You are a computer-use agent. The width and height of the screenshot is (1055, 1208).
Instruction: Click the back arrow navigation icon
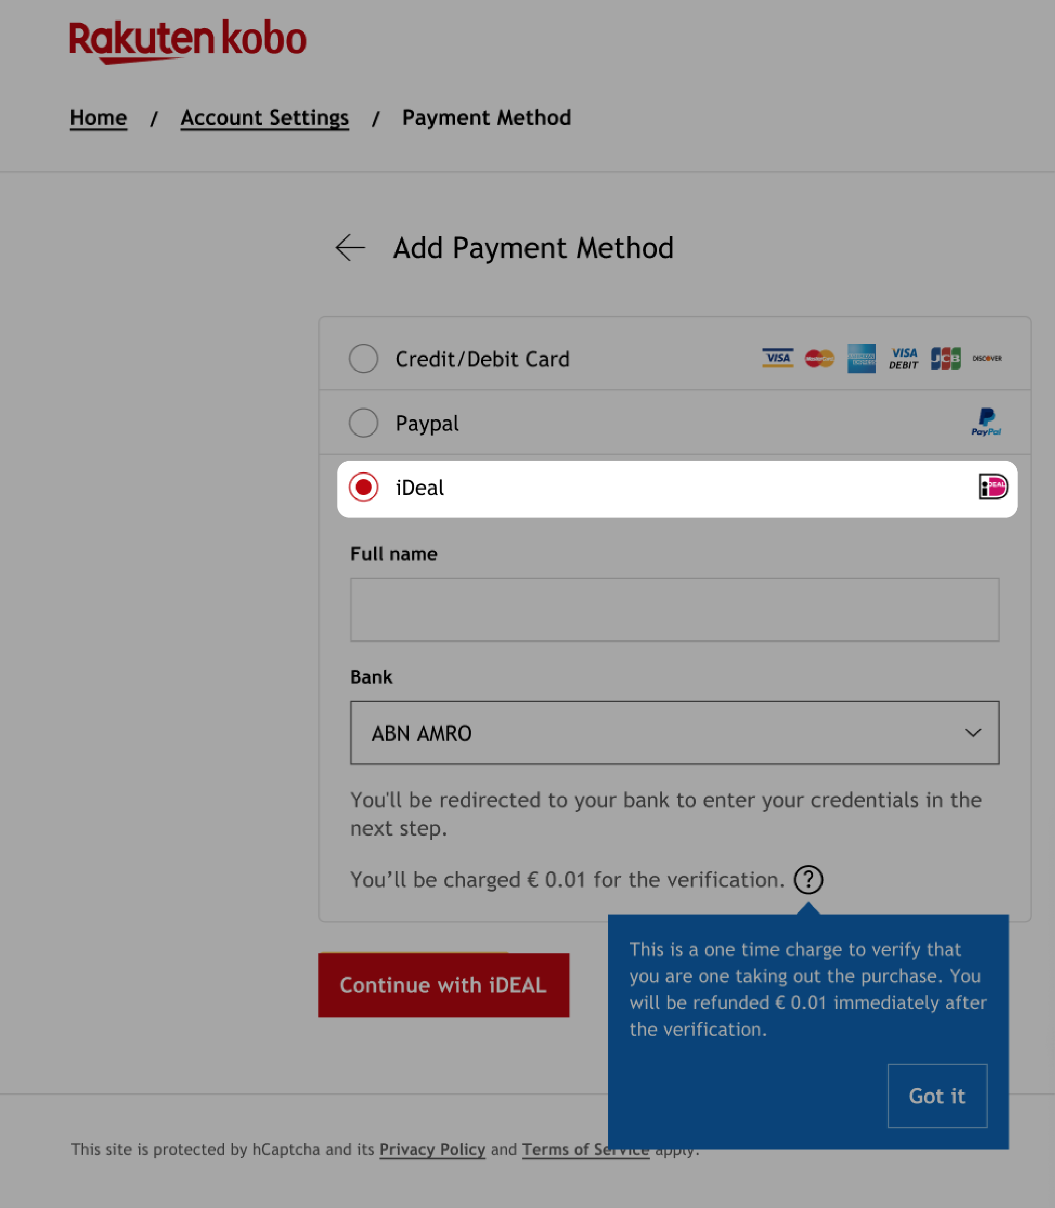click(350, 247)
